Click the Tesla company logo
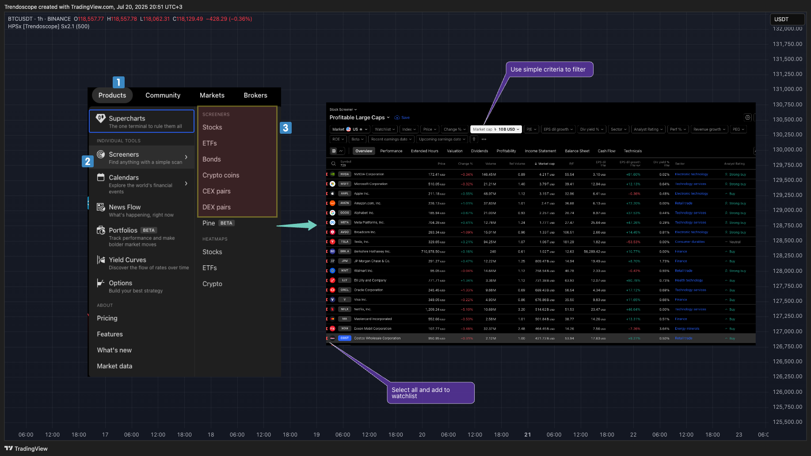Viewport: 811px width, 456px height. (332, 242)
